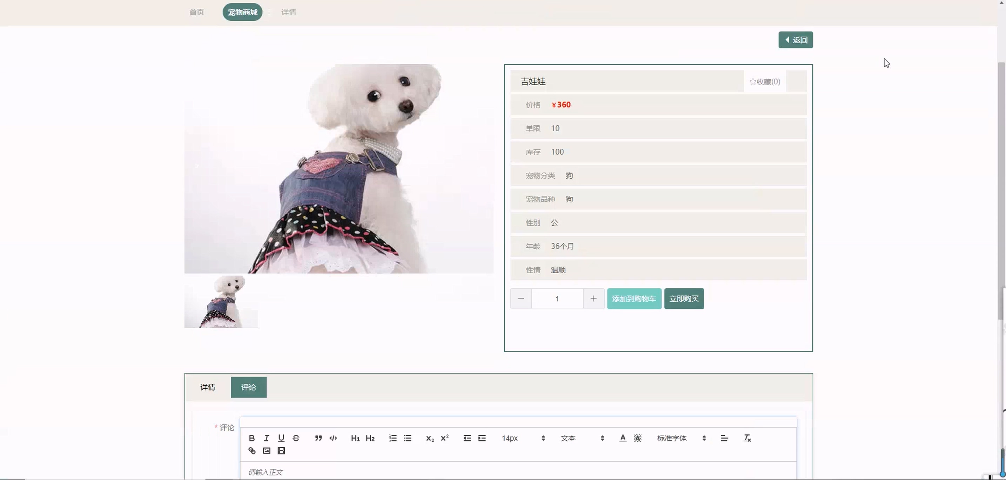The height and width of the screenshot is (480, 1006).
Task: Go to 首页 in the navigation bar
Action: tap(196, 12)
